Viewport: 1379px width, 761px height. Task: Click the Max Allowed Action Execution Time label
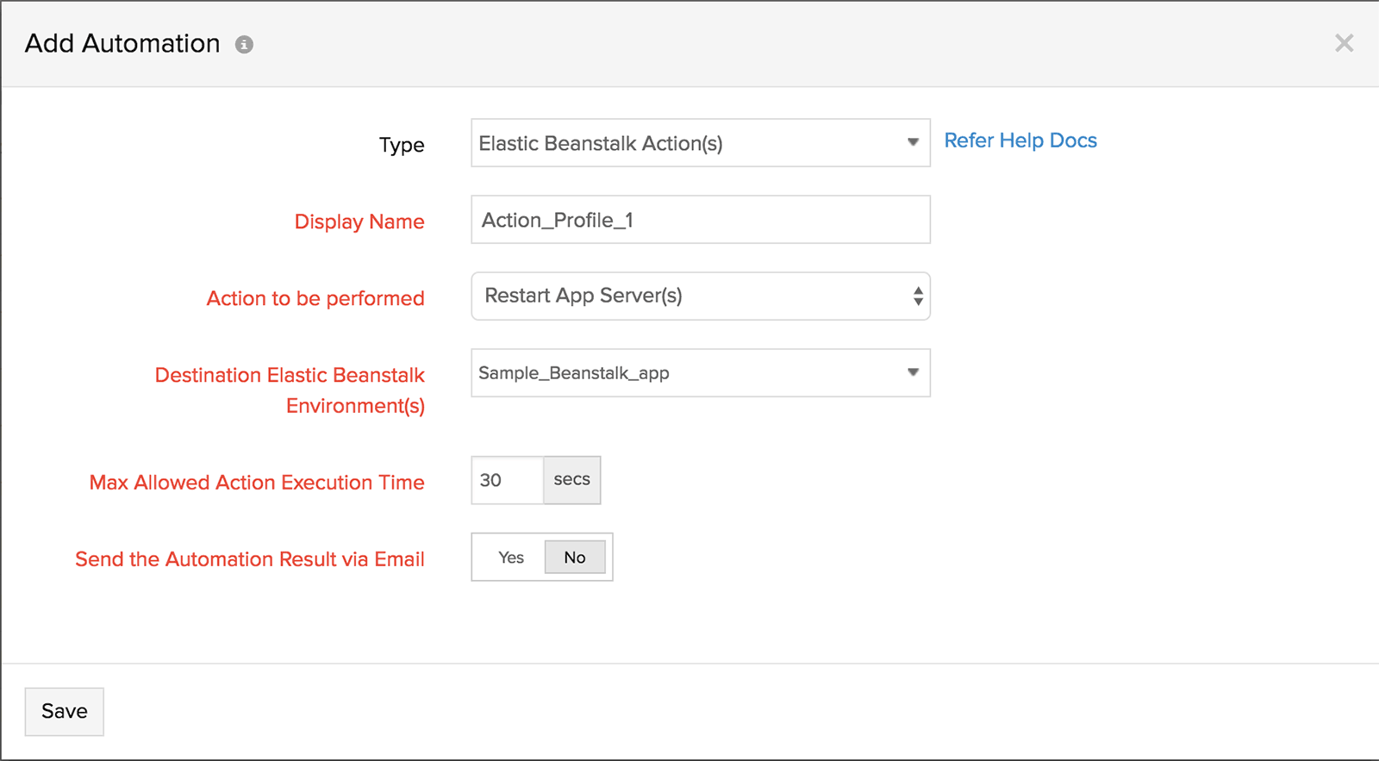pyautogui.click(x=257, y=483)
